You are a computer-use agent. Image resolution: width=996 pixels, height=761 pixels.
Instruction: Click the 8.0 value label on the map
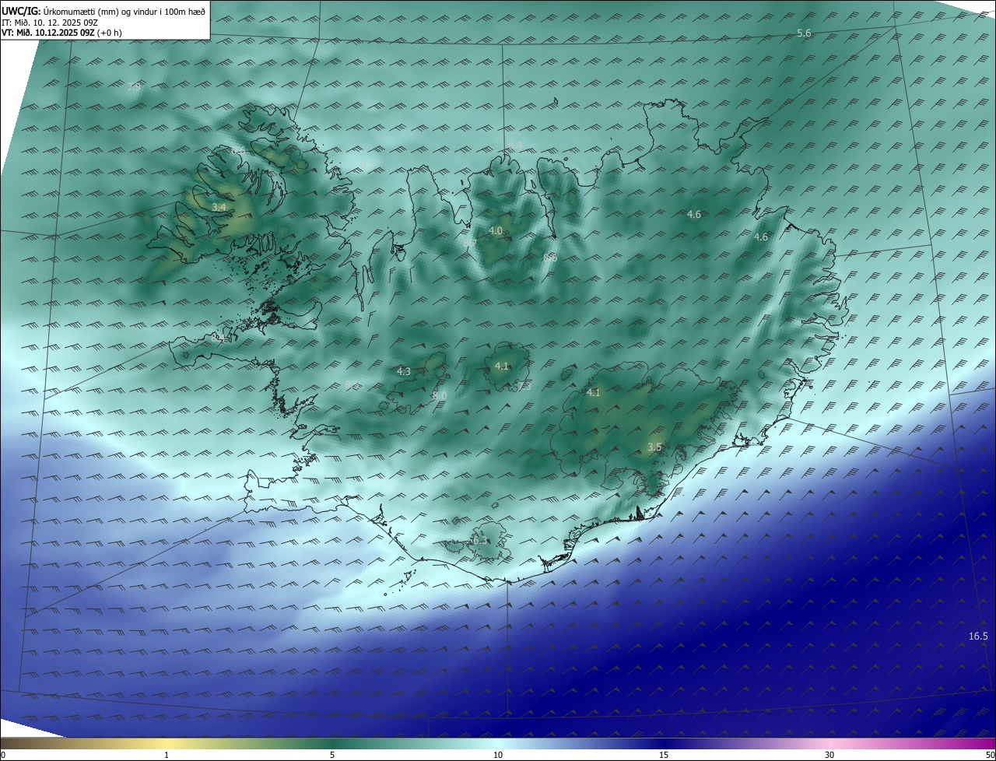pyautogui.click(x=440, y=396)
